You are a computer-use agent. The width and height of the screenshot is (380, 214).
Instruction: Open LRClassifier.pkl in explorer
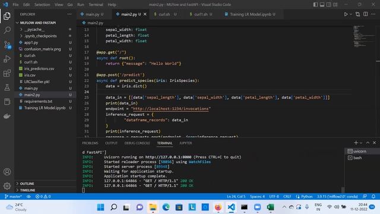coord(45,82)
